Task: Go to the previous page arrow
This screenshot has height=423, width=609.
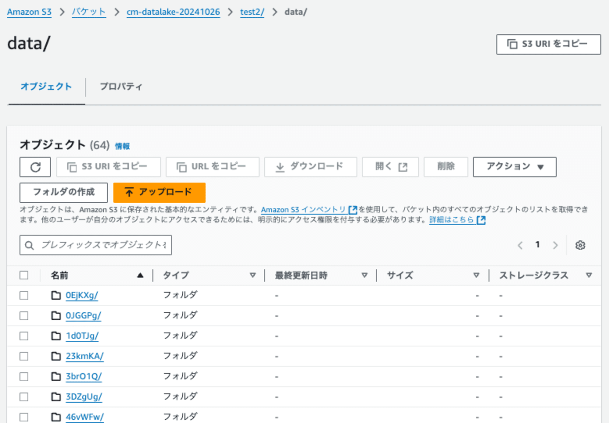Action: [520, 245]
